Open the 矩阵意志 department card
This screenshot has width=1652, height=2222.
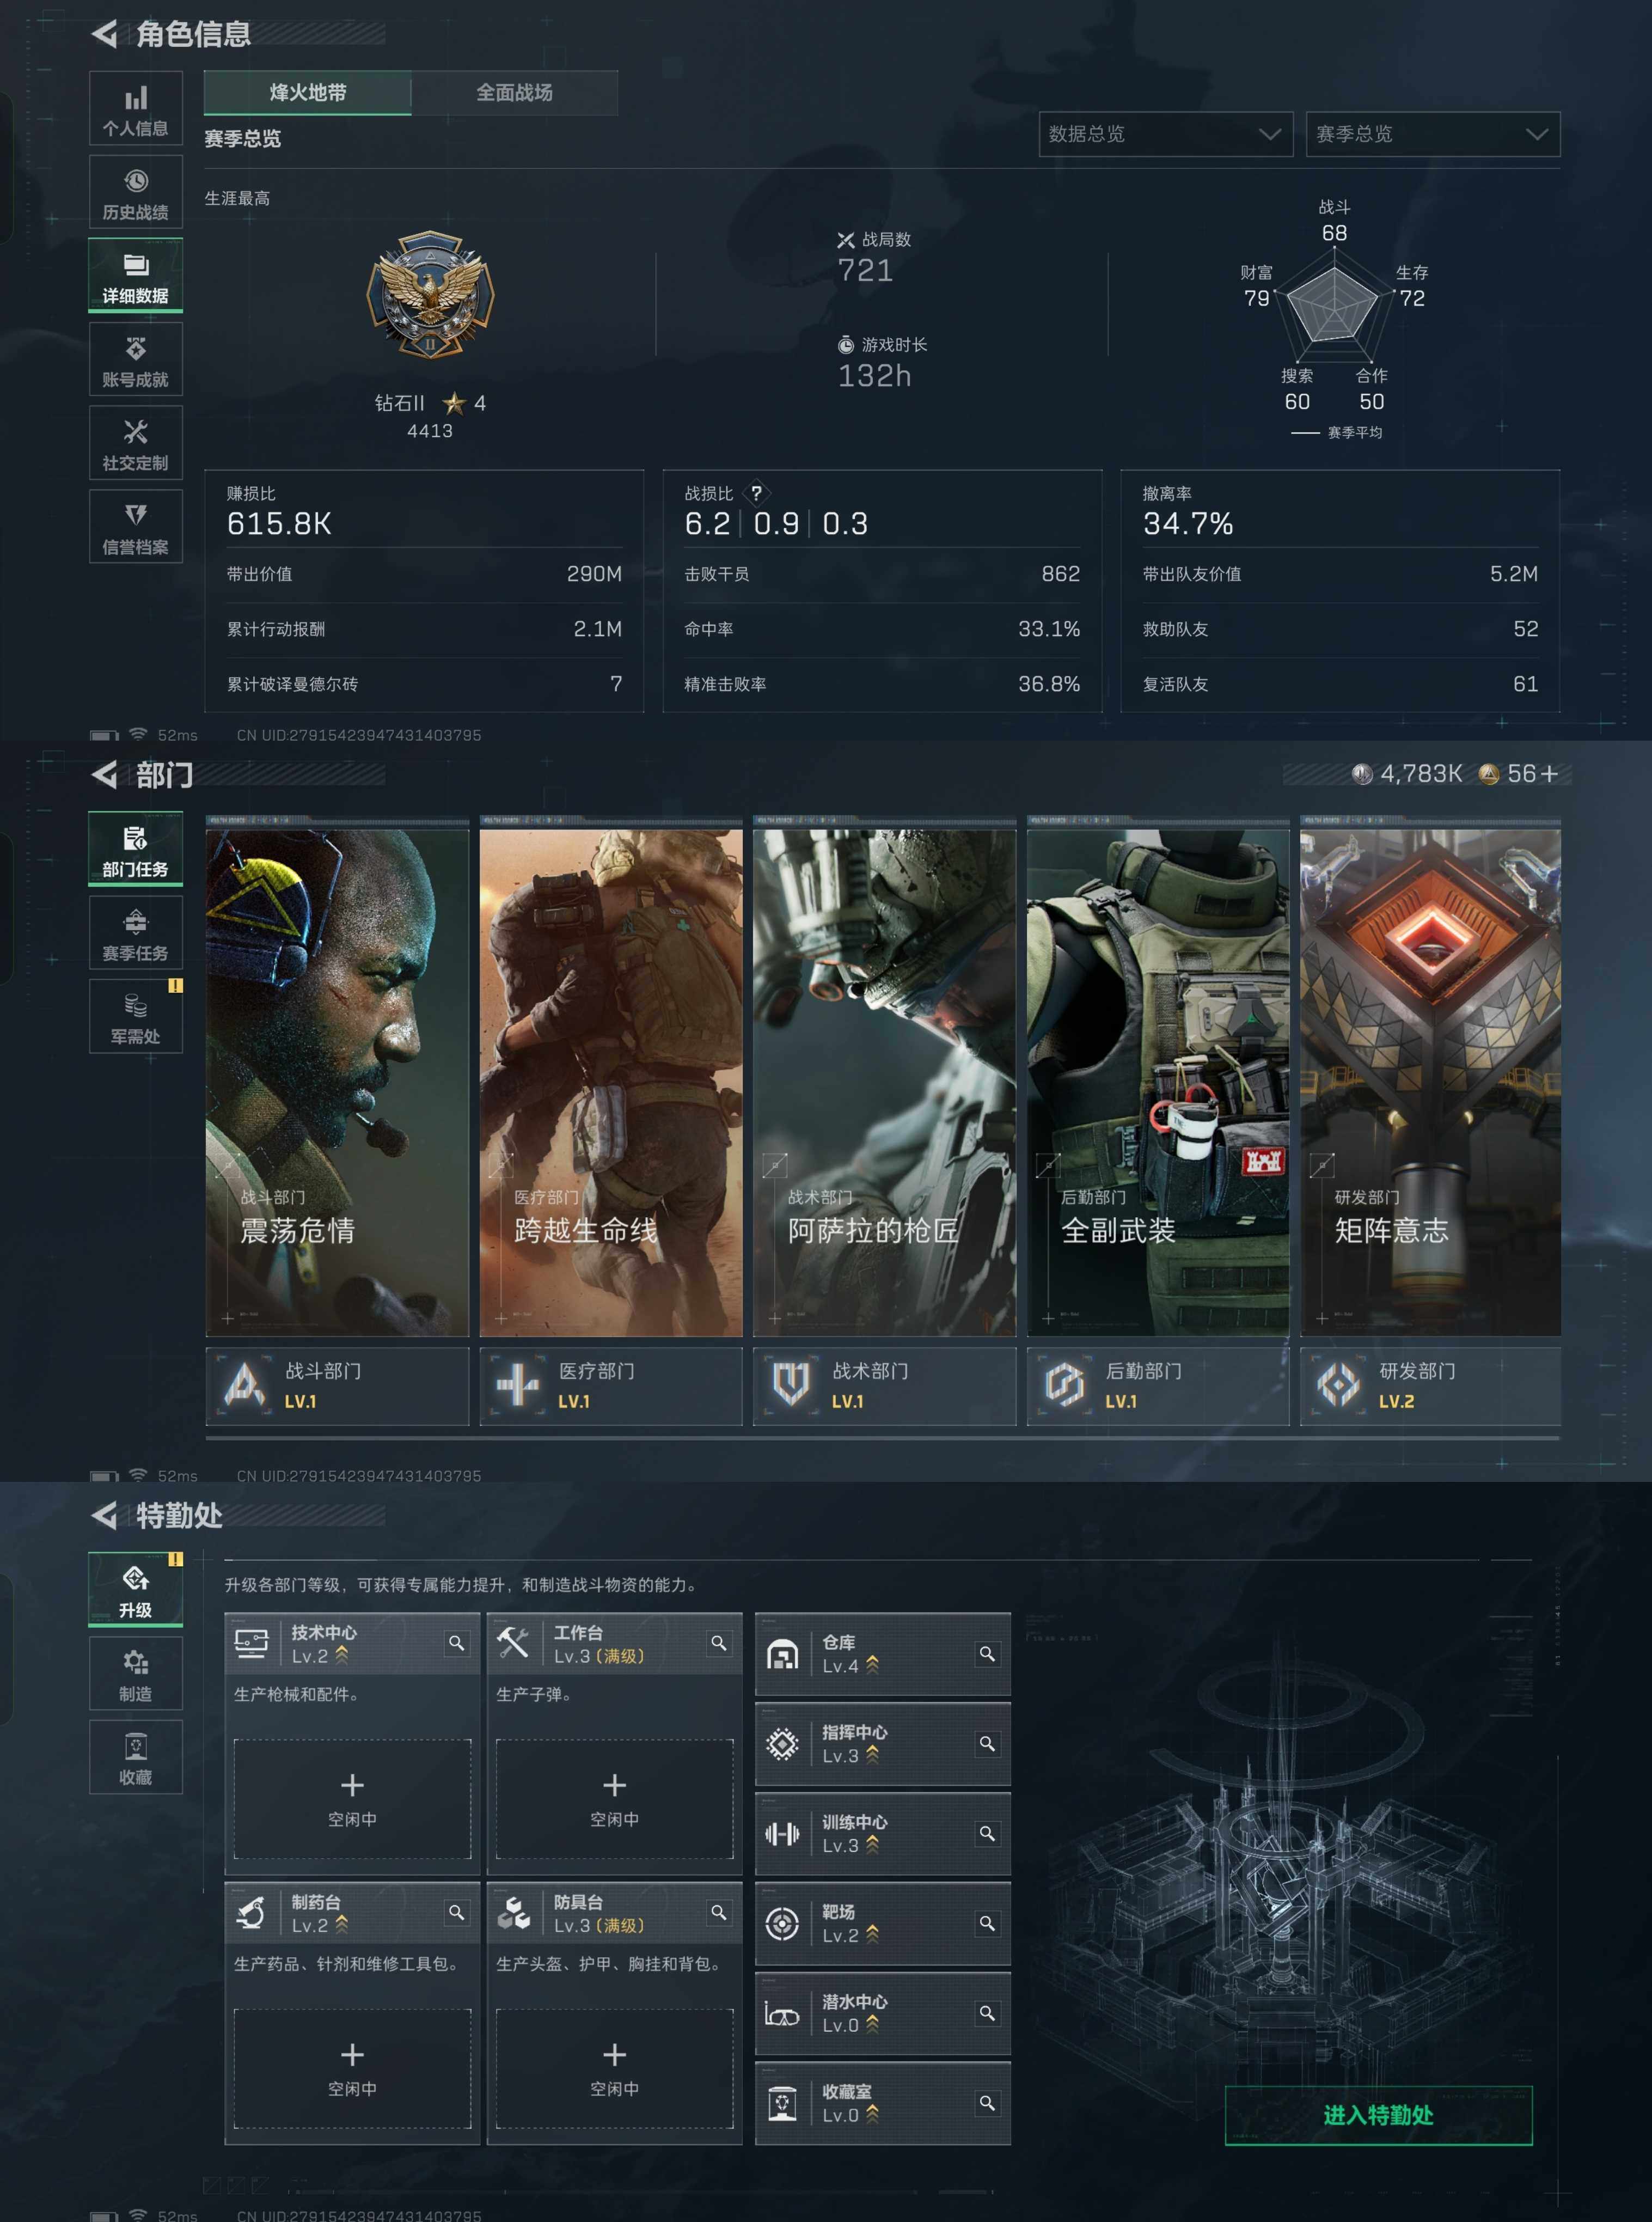pyautogui.click(x=1430, y=1080)
